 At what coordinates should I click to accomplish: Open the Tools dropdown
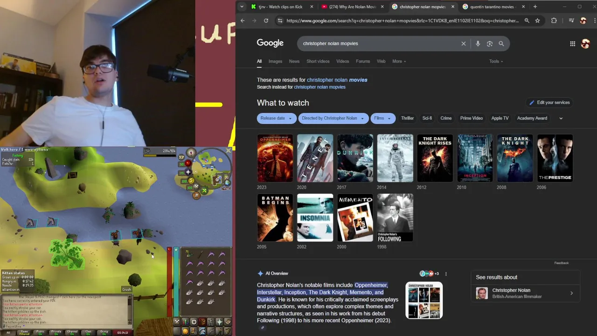496,61
